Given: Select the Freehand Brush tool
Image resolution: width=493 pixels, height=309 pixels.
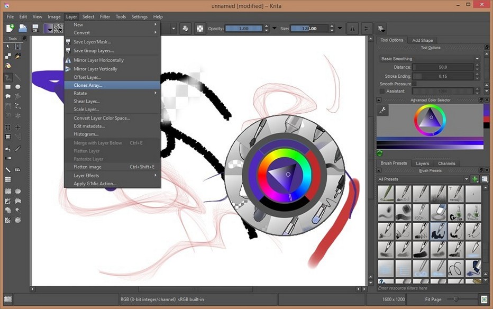Looking at the screenshot, I should [x=7, y=76].
